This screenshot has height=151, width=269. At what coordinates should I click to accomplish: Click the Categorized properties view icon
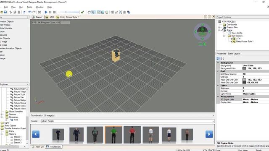218,59
